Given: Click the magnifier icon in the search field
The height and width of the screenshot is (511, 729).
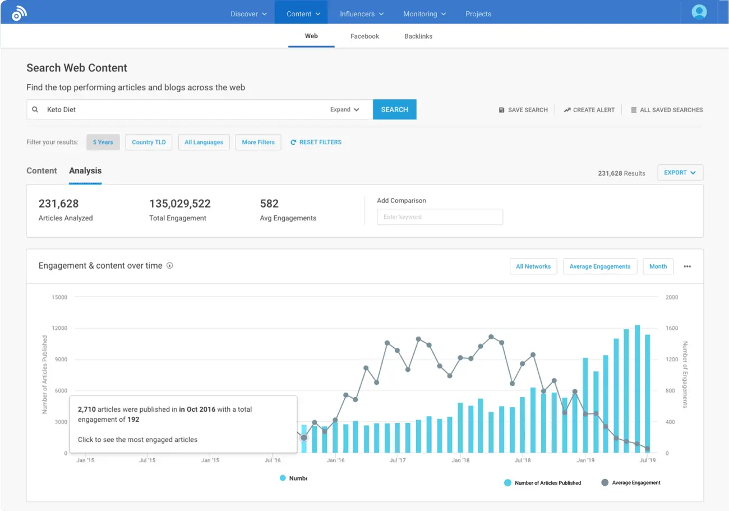Looking at the screenshot, I should 35,109.
